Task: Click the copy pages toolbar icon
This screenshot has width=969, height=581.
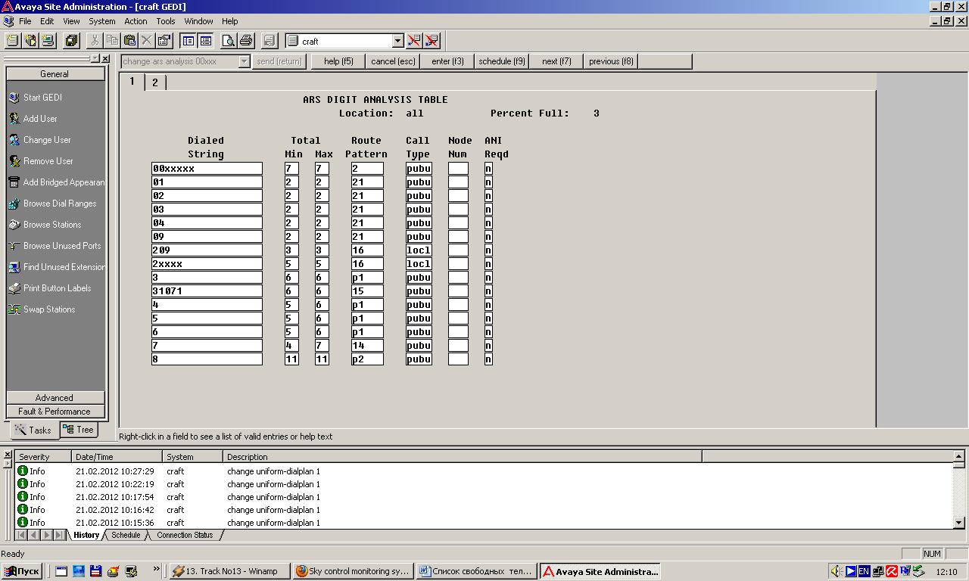Action: [x=112, y=41]
